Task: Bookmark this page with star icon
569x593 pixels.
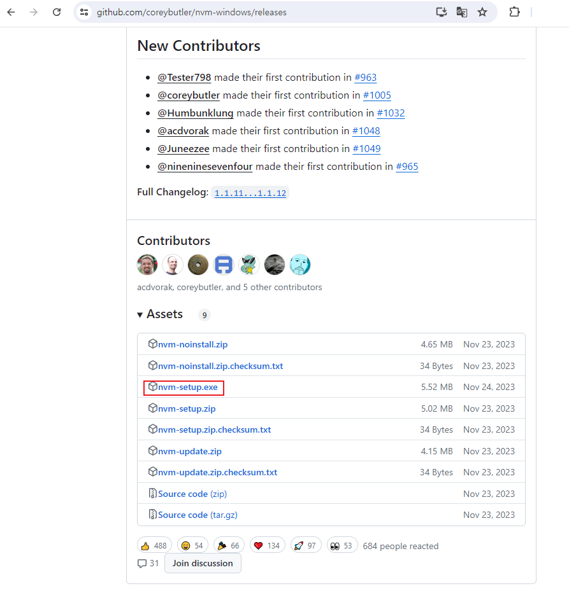Action: click(x=482, y=12)
